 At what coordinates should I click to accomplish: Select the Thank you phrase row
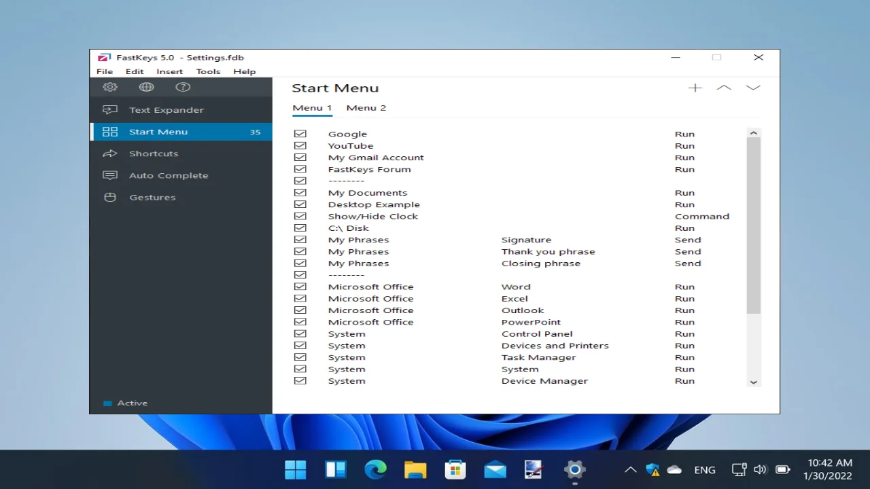(x=519, y=251)
